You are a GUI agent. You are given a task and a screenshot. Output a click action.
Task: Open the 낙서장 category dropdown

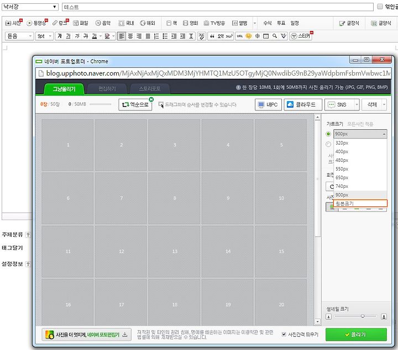(x=30, y=7)
